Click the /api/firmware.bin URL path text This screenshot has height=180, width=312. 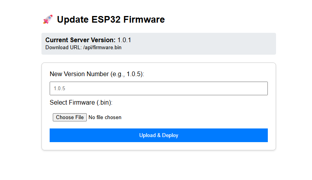pyautogui.click(x=105, y=48)
